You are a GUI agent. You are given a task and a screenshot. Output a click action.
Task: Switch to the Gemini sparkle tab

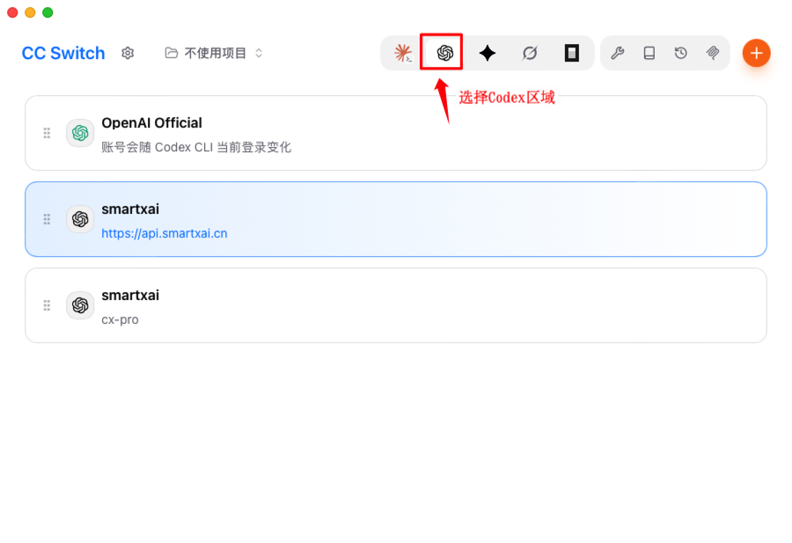pyautogui.click(x=487, y=53)
